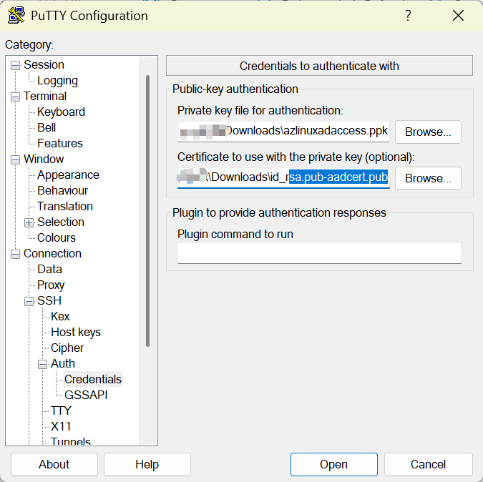Collapse the Terminal tree node
The image size is (483, 482).
(15, 97)
